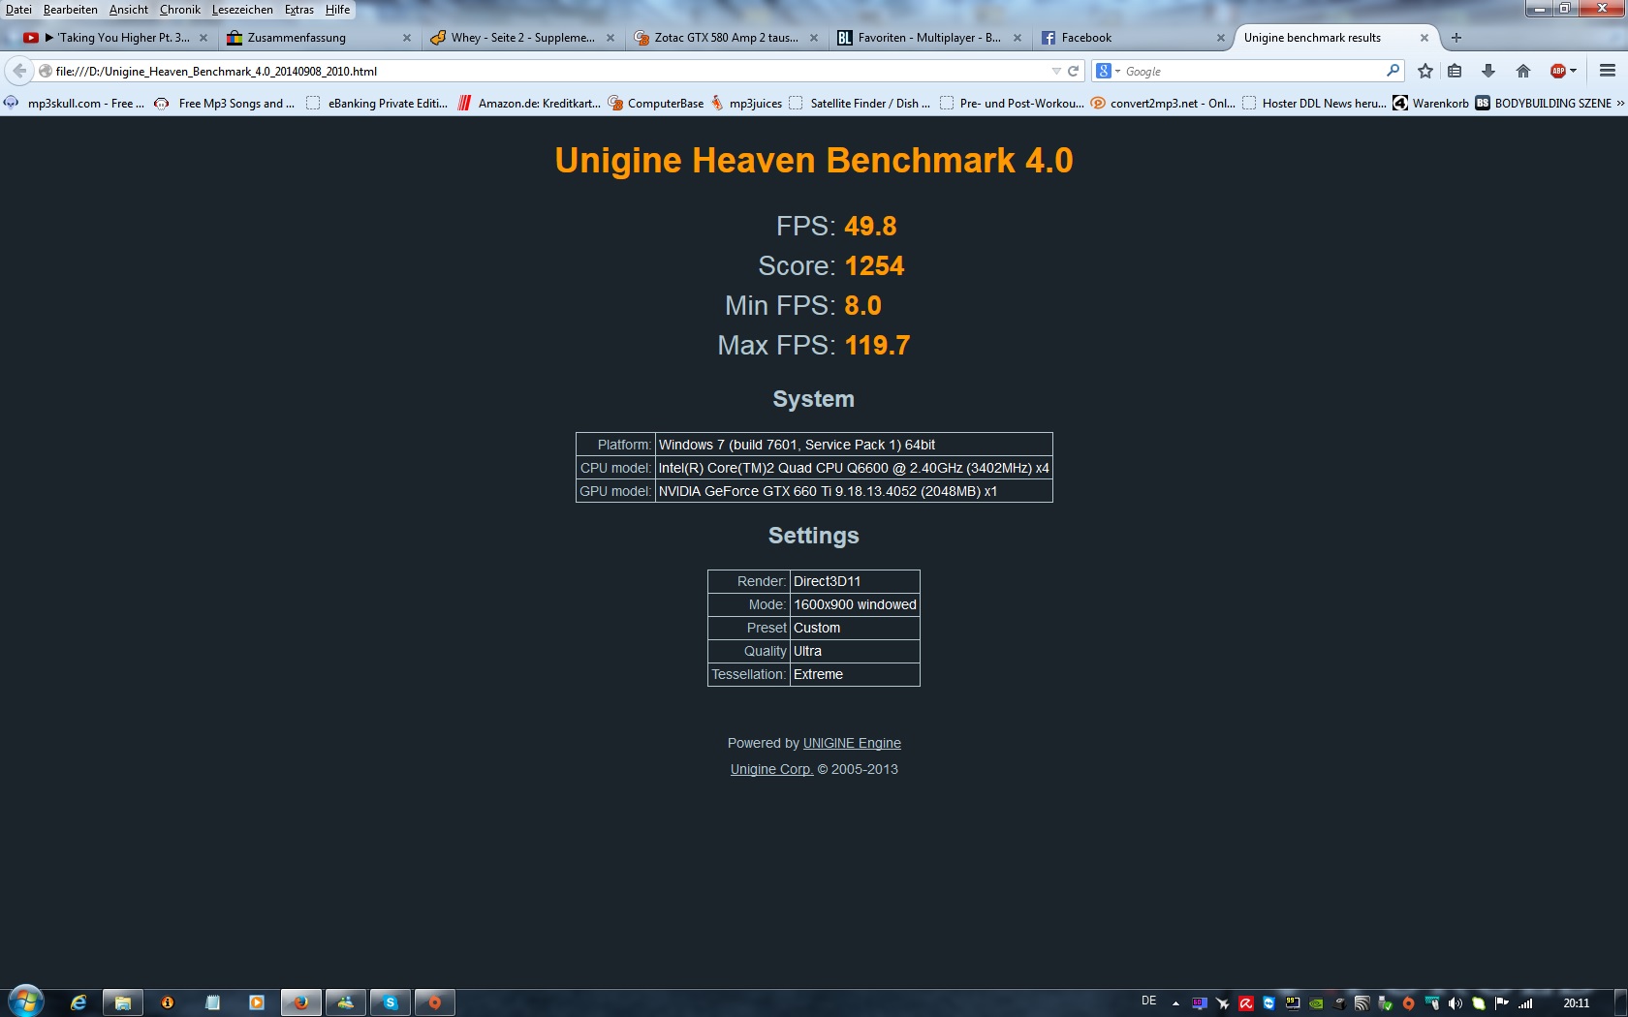Open the Ansicht menu

(129, 10)
